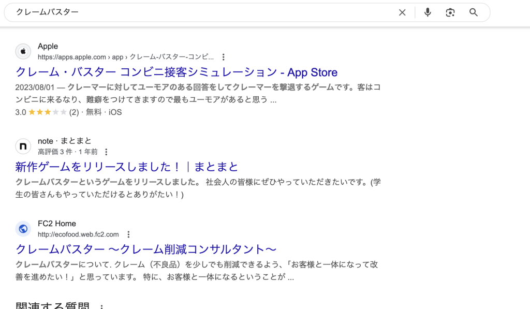Click the FC2 Home site name
The width and height of the screenshot is (530, 309).
[57, 224]
